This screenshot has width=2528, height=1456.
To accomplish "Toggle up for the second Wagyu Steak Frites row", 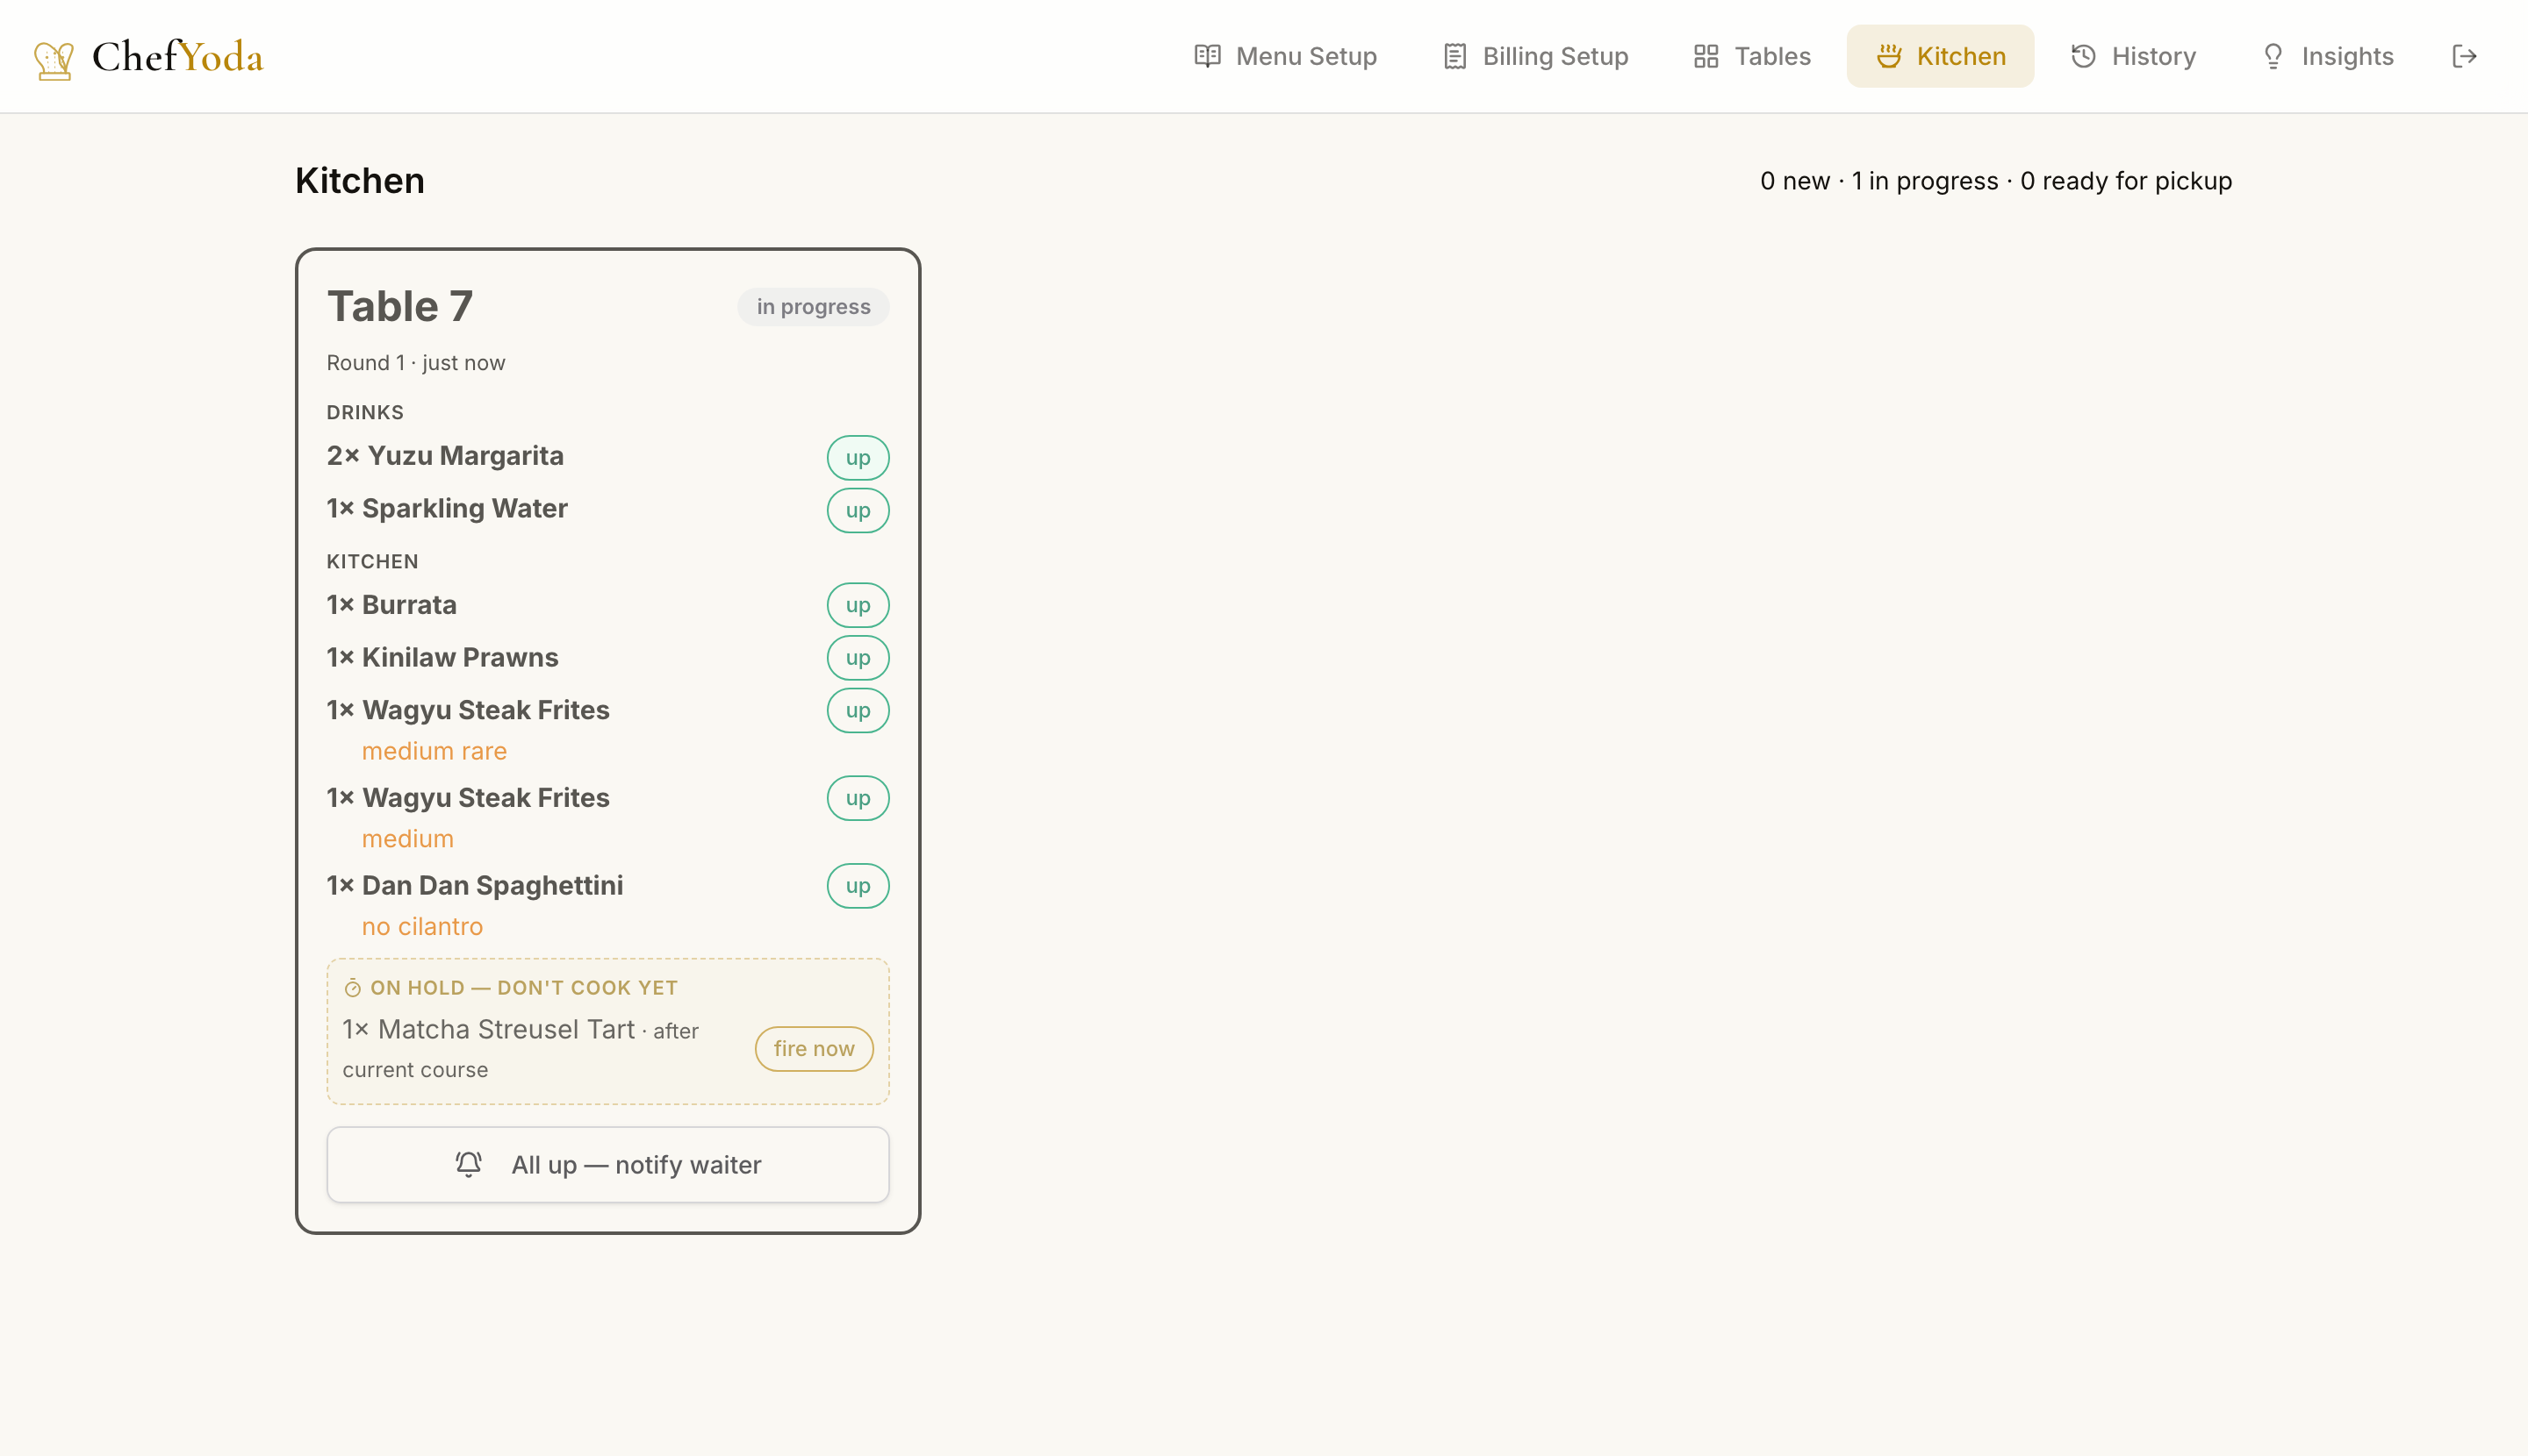I will pyautogui.click(x=858, y=798).
